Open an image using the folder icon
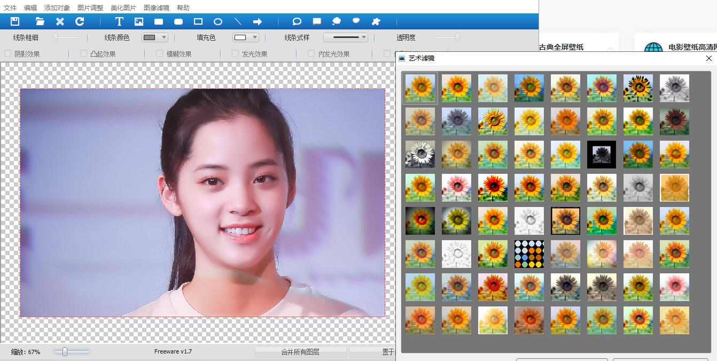Screen dimensions: 717x361 pyautogui.click(x=40, y=21)
